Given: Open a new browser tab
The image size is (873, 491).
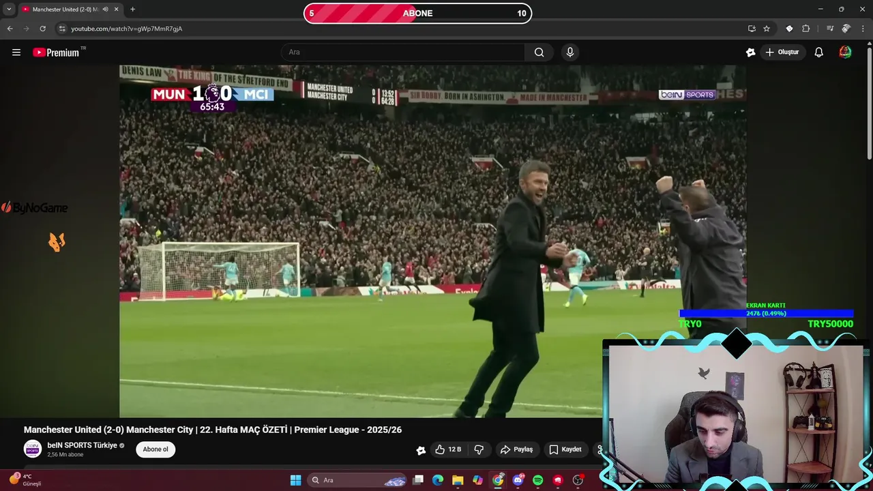Looking at the screenshot, I should (x=132, y=10).
